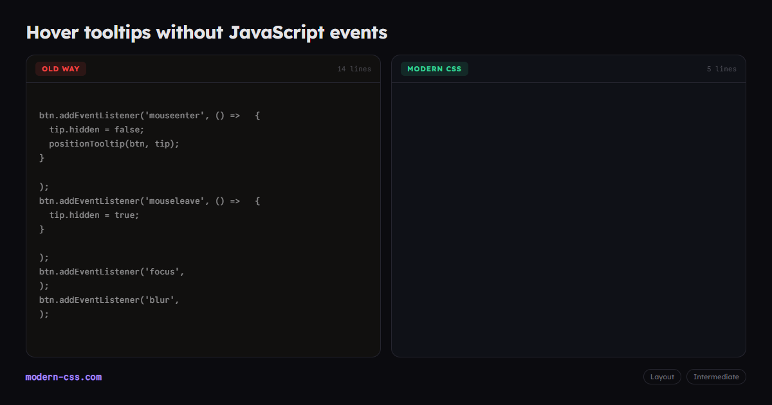Click the OLD WAY badge

tap(61, 69)
